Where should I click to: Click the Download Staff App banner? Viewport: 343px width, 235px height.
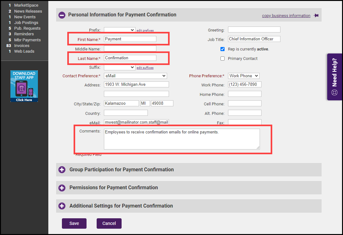click(x=24, y=86)
